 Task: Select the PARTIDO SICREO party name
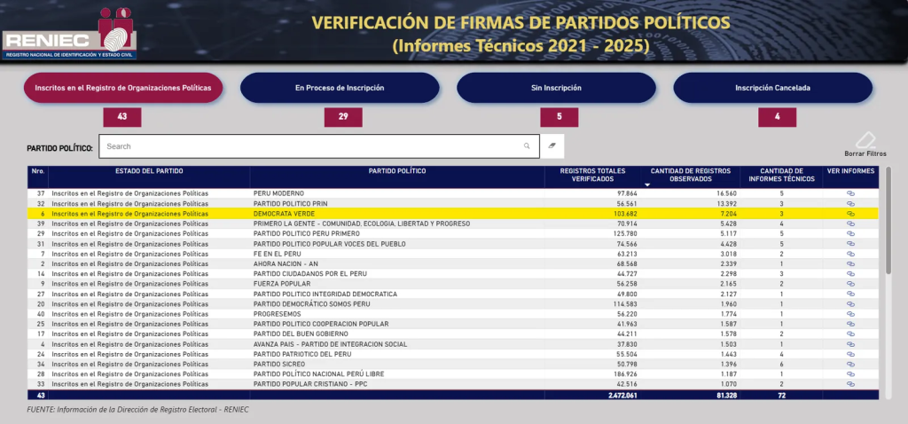tap(278, 365)
